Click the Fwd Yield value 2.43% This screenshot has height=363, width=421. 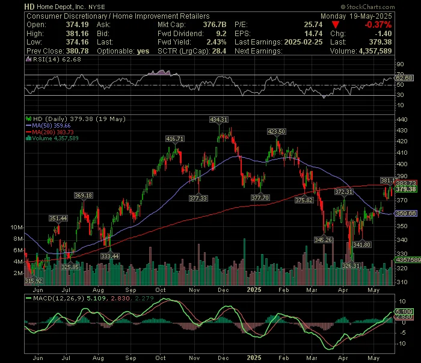217,42
